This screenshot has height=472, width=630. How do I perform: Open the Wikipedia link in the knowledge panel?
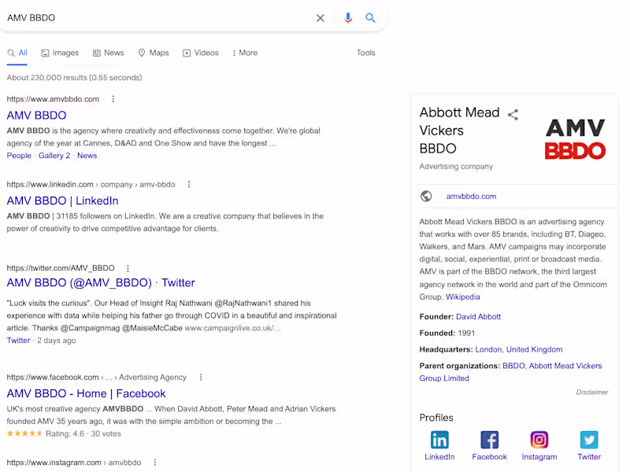(462, 297)
